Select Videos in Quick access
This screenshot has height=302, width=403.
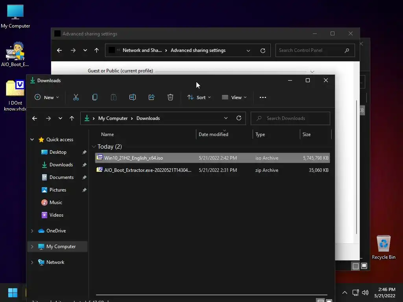[56, 215]
